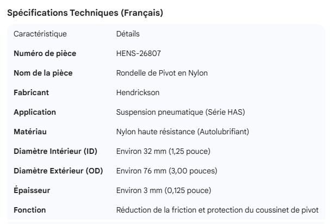Click the 'Diamètre Extérieur (OD)' label
This screenshot has width=330, height=224.
tap(58, 171)
